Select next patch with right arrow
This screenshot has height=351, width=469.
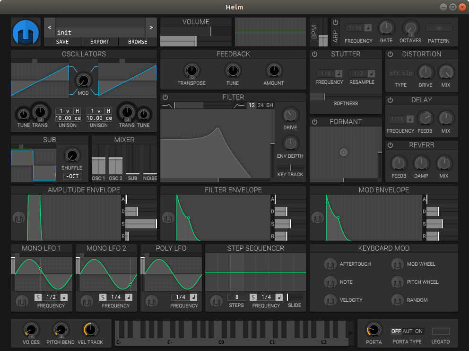coord(151,27)
